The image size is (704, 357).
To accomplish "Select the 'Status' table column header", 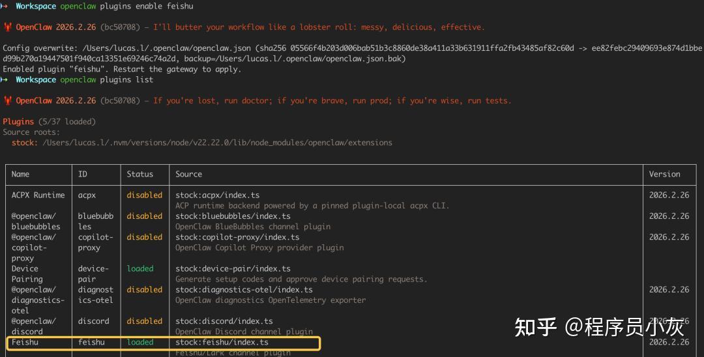I will [x=139, y=174].
